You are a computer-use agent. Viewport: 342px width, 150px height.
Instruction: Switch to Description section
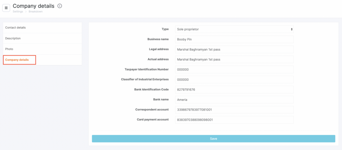(13, 38)
